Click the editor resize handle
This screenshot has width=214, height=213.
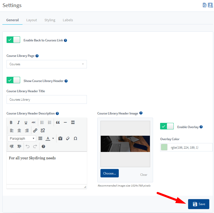tap(85, 187)
